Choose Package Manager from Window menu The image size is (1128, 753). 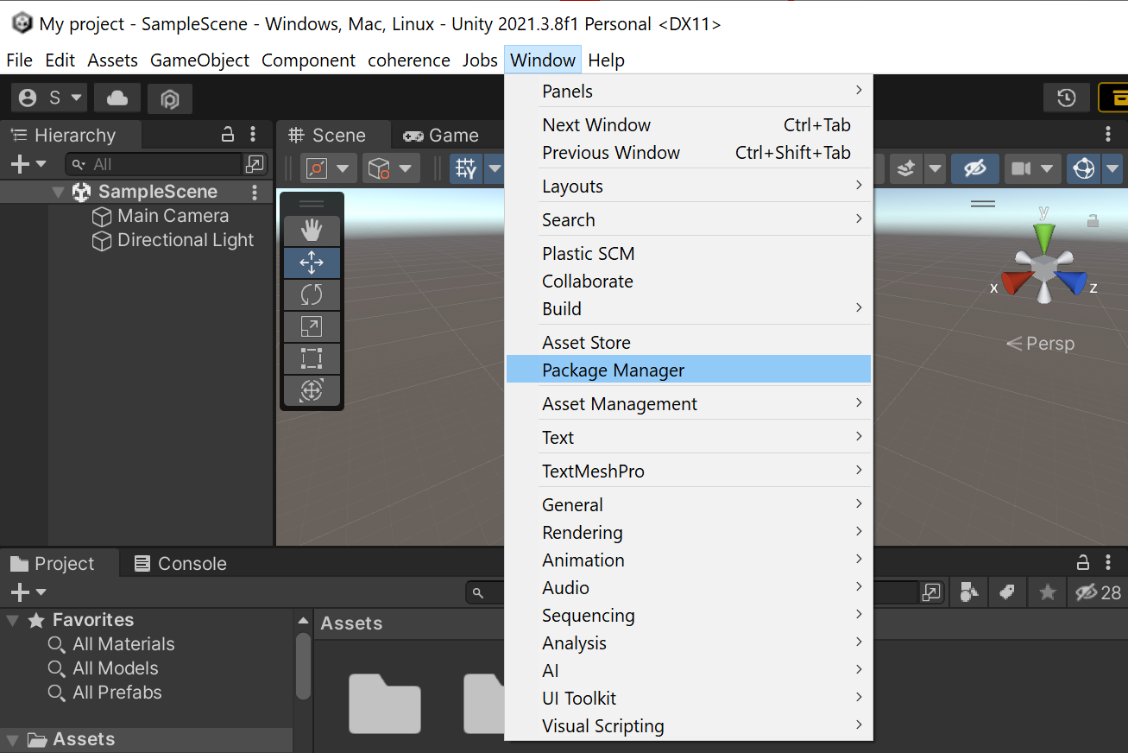tap(688, 370)
